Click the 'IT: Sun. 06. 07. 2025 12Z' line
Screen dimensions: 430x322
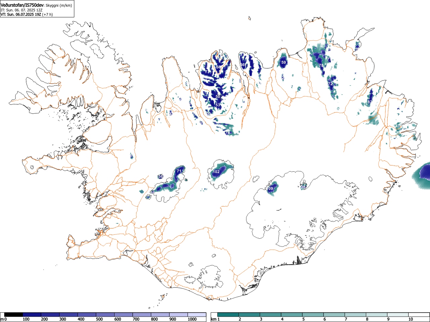pos(21,10)
